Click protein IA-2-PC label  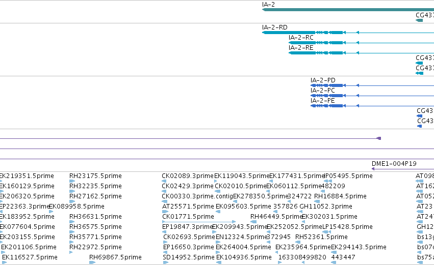point(323,91)
